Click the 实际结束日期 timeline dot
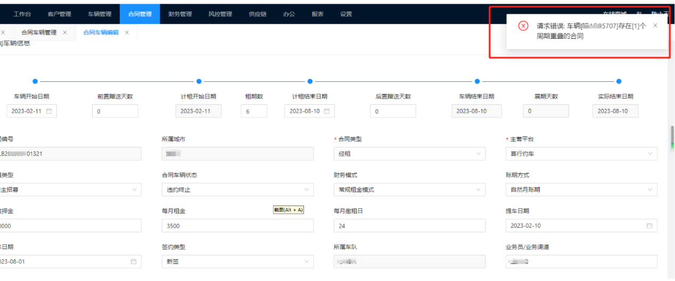This screenshot has width=675, height=281. point(619,81)
